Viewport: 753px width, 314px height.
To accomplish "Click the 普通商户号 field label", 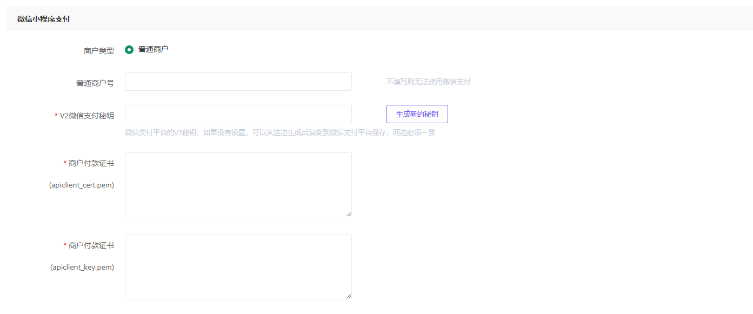I will coord(95,83).
